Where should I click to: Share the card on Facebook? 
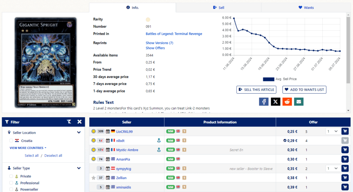click(x=264, y=102)
